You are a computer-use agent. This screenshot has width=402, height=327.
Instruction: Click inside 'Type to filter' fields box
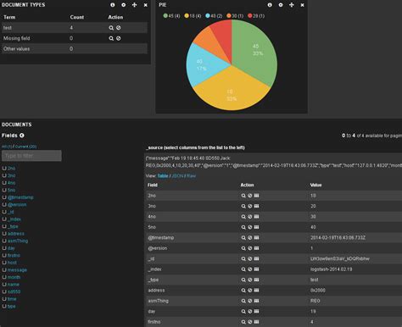(x=31, y=156)
